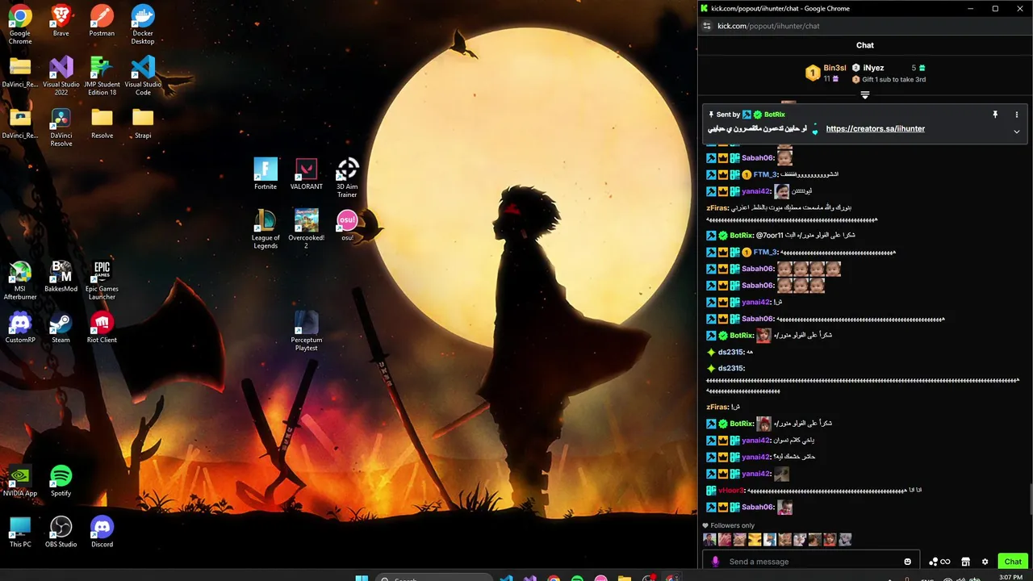Click the 'Followers only' label
The width and height of the screenshot is (1033, 581).
coord(733,525)
